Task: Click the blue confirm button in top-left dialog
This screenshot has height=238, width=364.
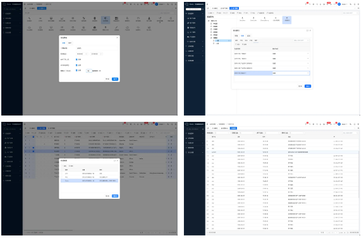Action: (115, 79)
